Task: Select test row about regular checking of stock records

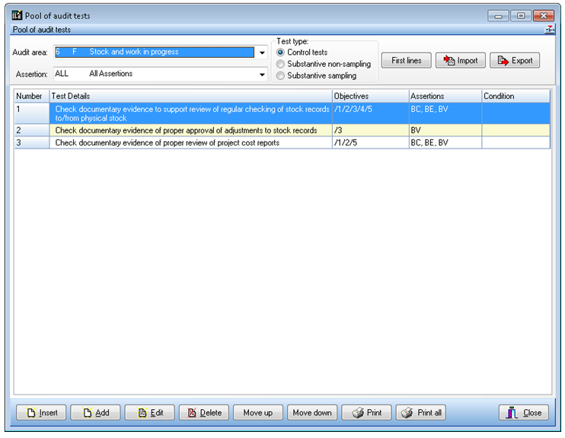Action: (282, 113)
